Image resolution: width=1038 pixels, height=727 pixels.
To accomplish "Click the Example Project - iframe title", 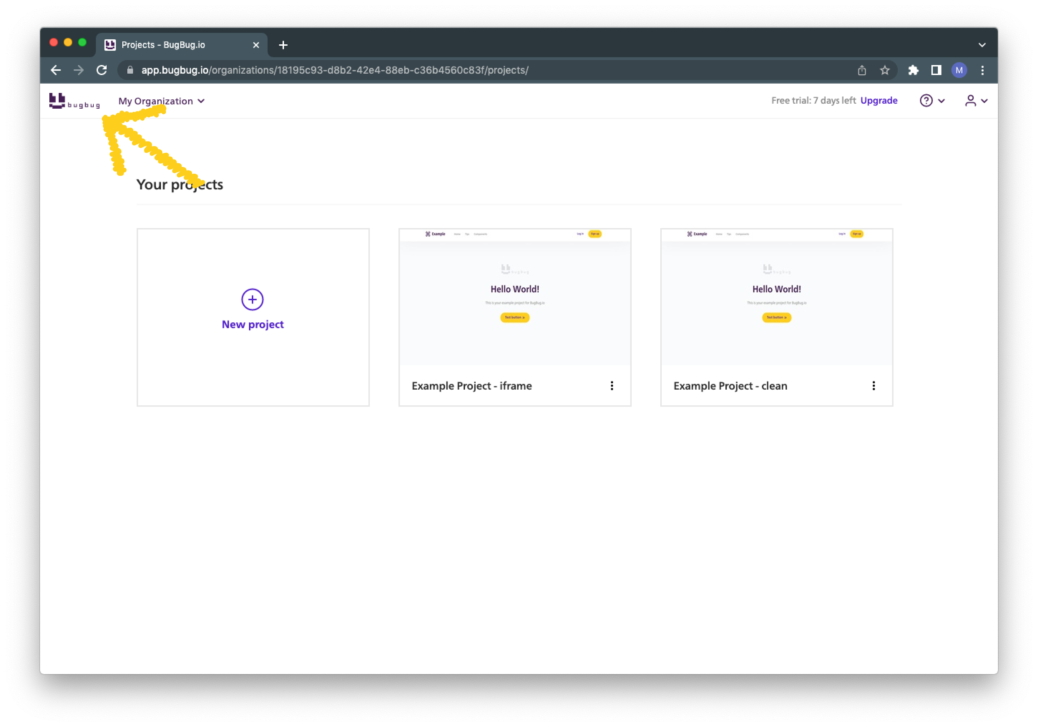I will (471, 385).
